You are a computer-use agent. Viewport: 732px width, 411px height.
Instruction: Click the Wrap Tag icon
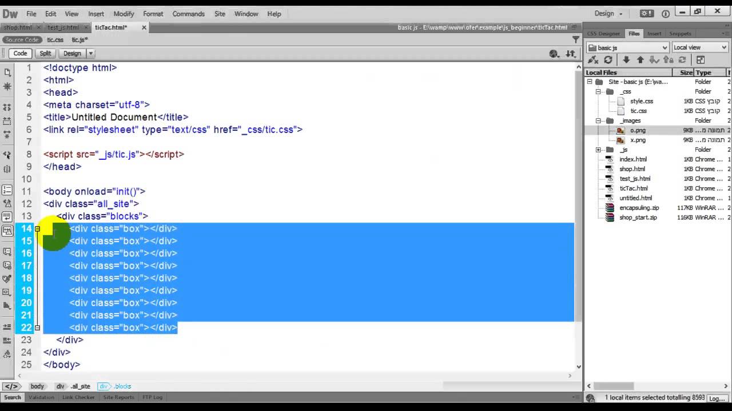pos(7,279)
